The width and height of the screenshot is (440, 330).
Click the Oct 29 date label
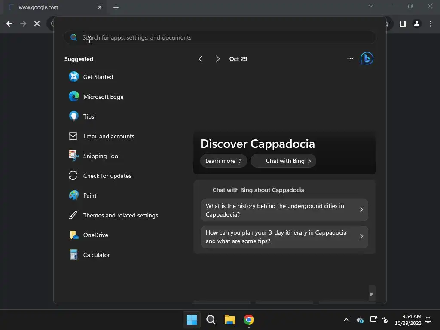[238, 59]
